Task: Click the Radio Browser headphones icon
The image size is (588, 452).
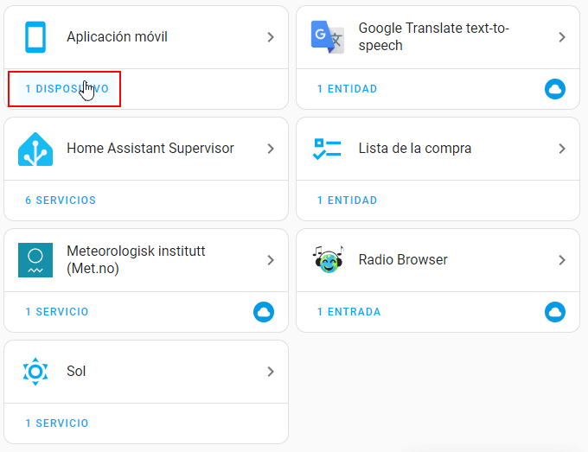Action: (x=327, y=260)
